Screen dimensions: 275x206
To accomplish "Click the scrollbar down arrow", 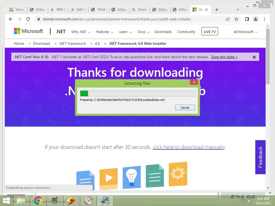I will [x=268, y=188].
